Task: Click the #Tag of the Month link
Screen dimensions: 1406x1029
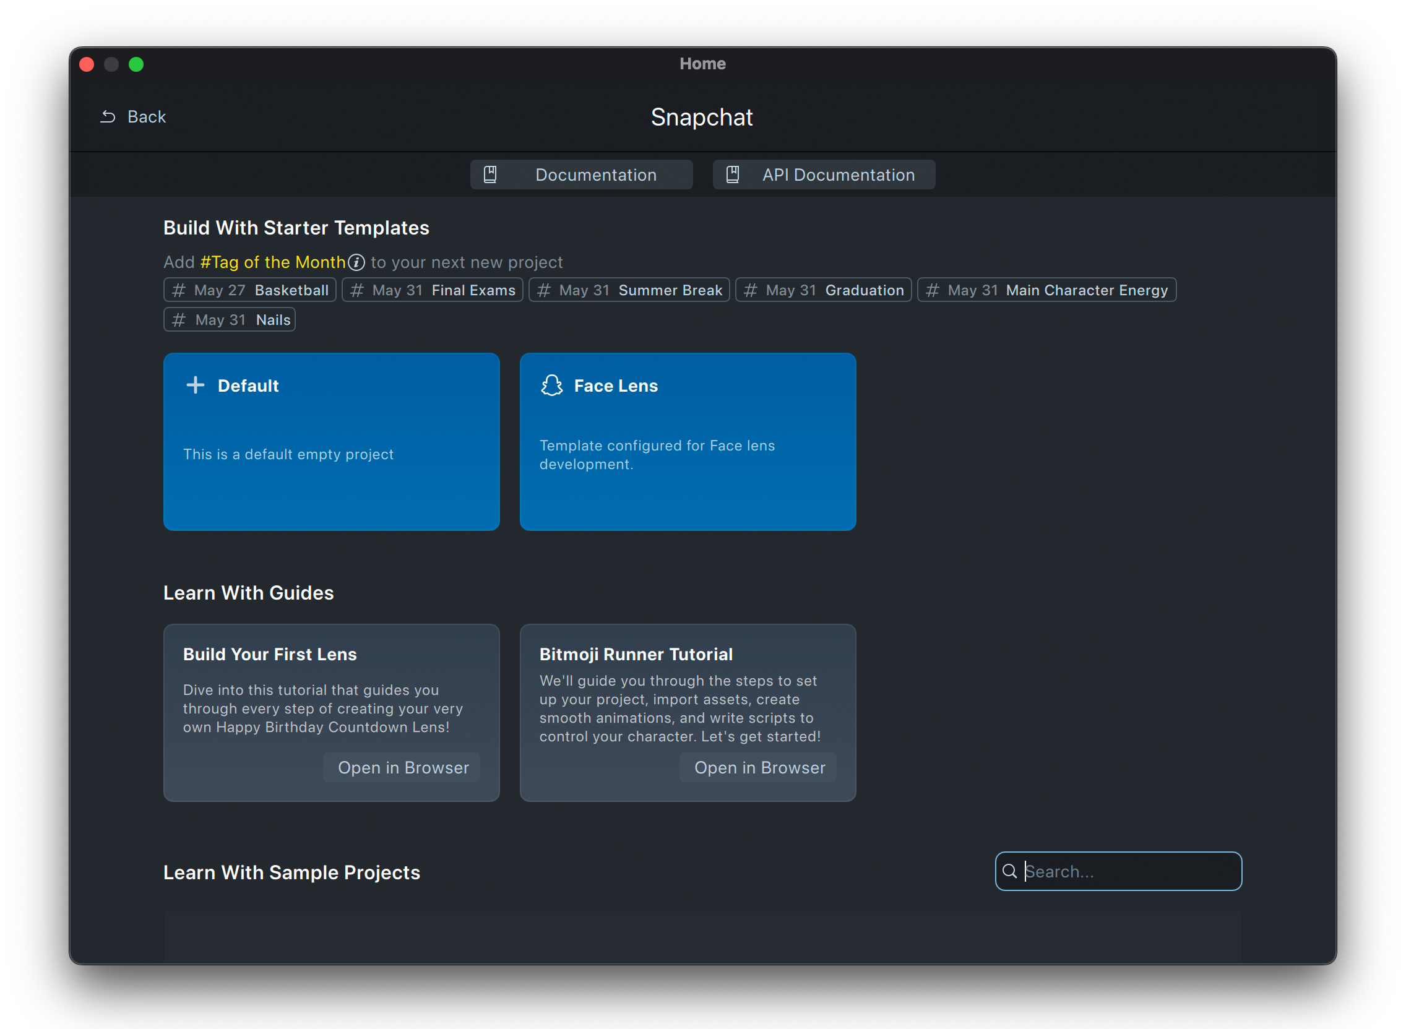Action: pos(272,262)
